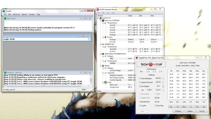Select Performance profile 1
Screen dimensions: 211x119
[x=141, y=71]
